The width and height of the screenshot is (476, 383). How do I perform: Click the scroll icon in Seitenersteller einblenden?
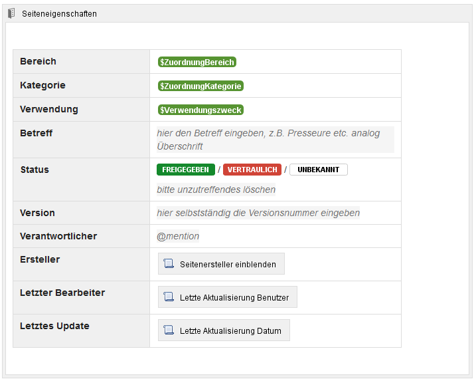tap(169, 264)
